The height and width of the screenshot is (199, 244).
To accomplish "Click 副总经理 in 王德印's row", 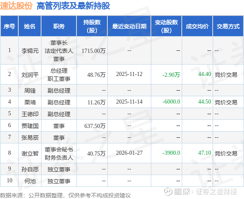I will click(x=59, y=114).
